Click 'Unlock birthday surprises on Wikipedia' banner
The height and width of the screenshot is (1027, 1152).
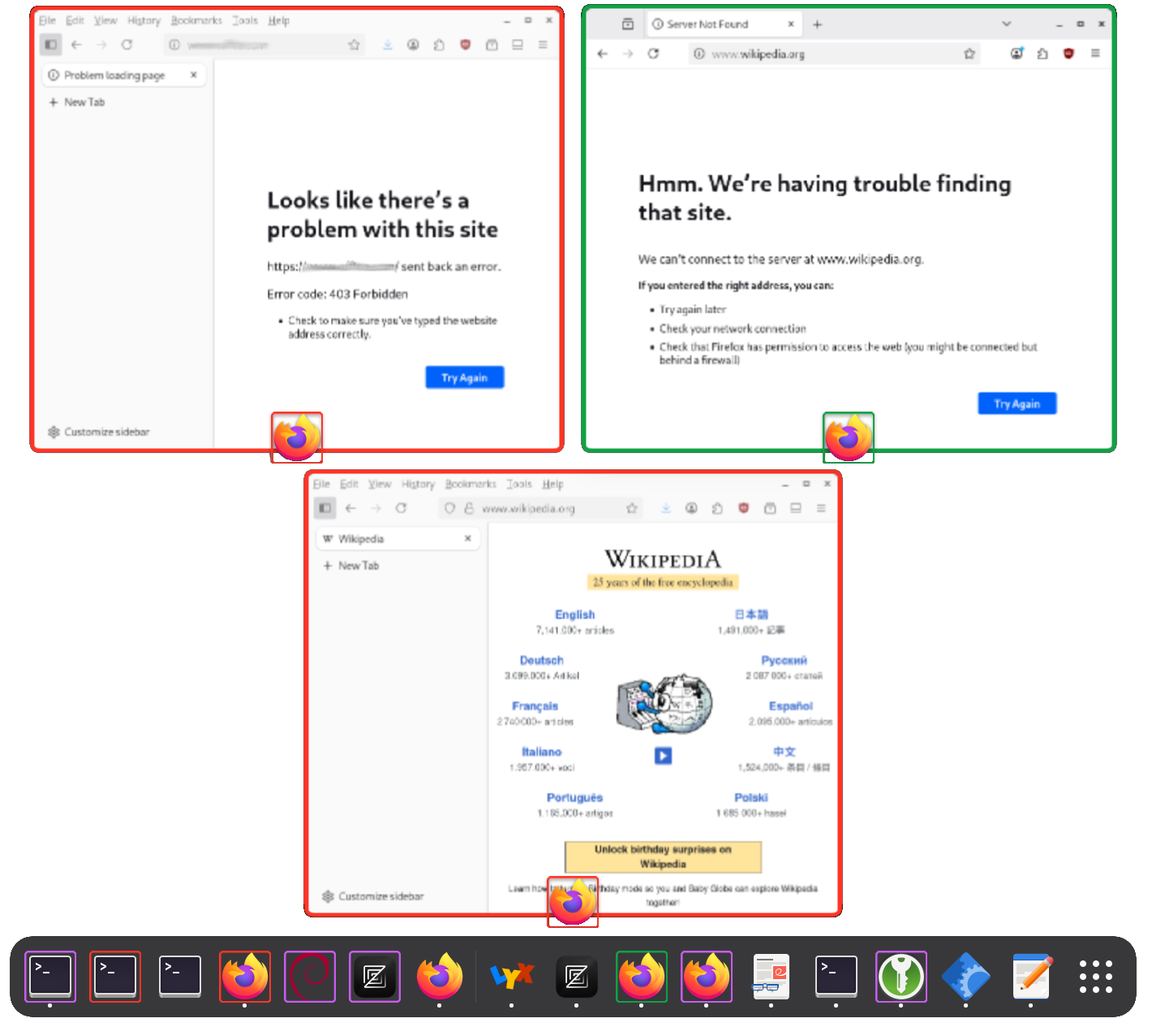tap(663, 857)
